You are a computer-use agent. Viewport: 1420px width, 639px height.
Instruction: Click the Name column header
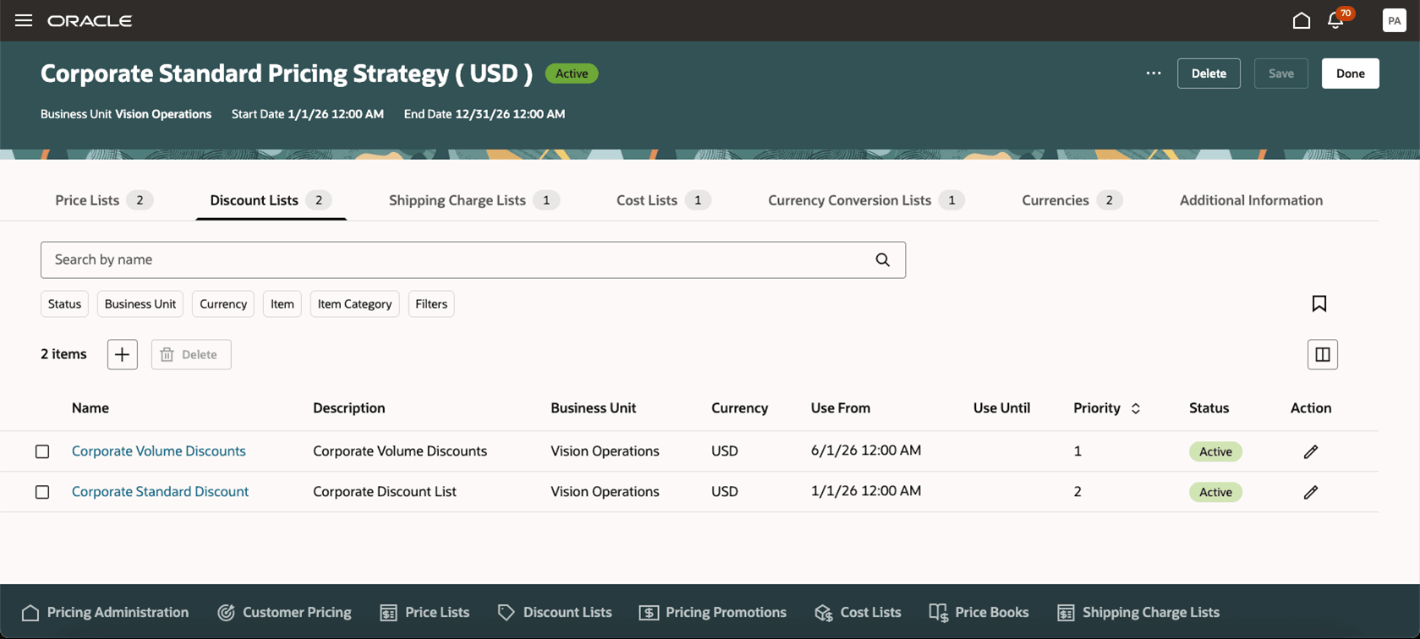point(90,408)
